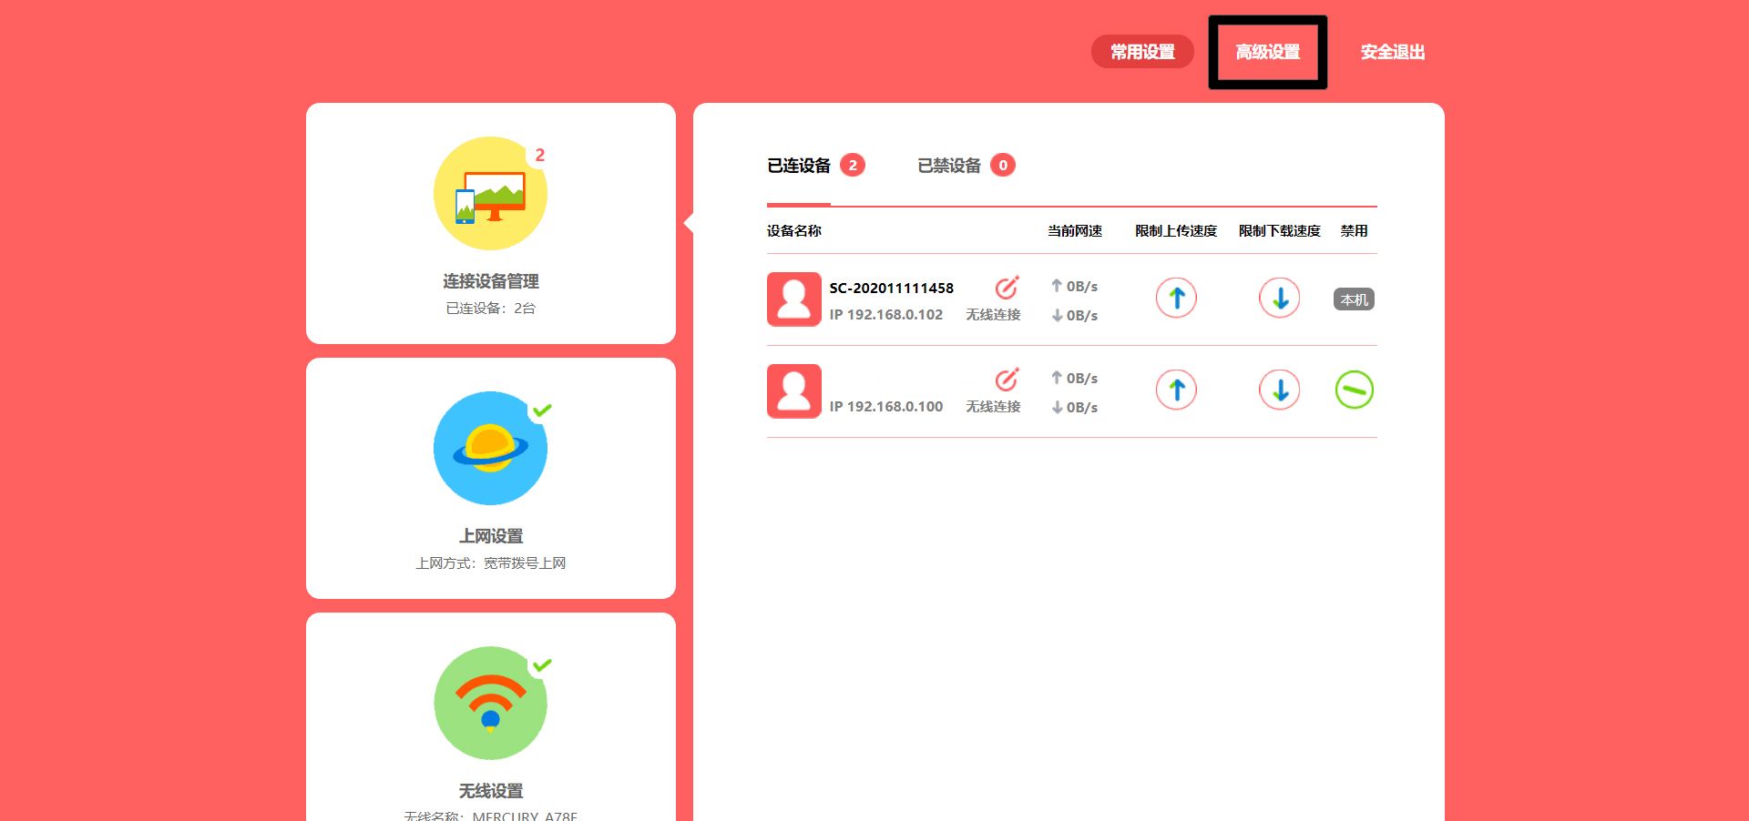Viewport: 1749px width, 821px height.
Task: Set download limit for device 192.168.0.100
Action: point(1280,390)
